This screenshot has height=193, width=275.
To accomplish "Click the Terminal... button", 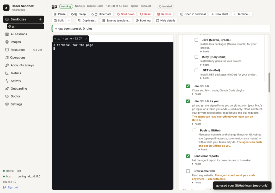I will click(242, 14).
